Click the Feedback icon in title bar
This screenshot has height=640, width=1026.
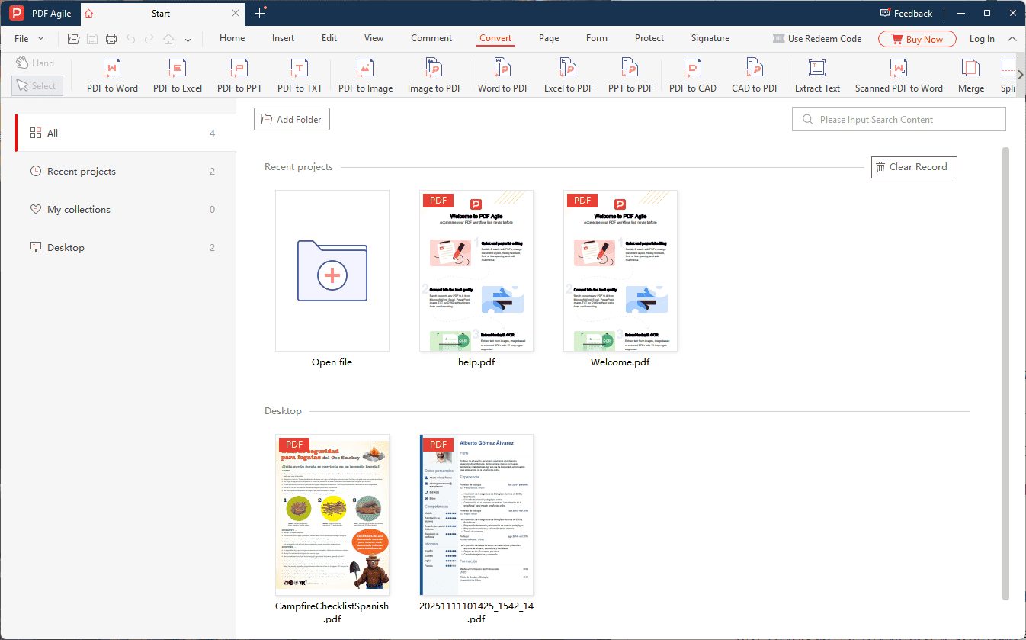(x=885, y=13)
